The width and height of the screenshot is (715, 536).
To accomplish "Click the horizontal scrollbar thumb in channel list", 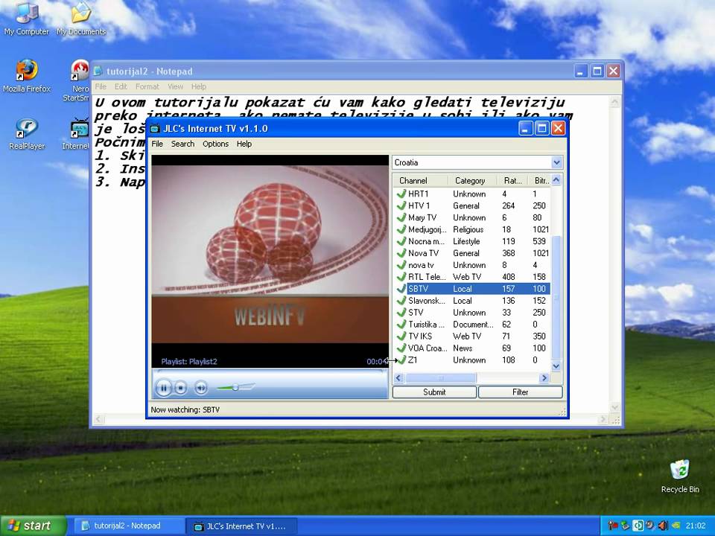I will click(440, 378).
